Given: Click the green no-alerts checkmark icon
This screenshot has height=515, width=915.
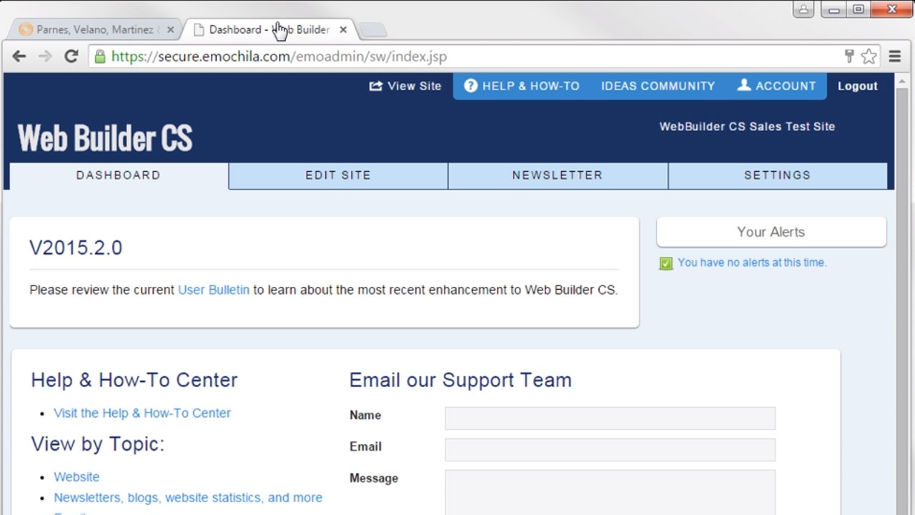Looking at the screenshot, I should coord(666,263).
